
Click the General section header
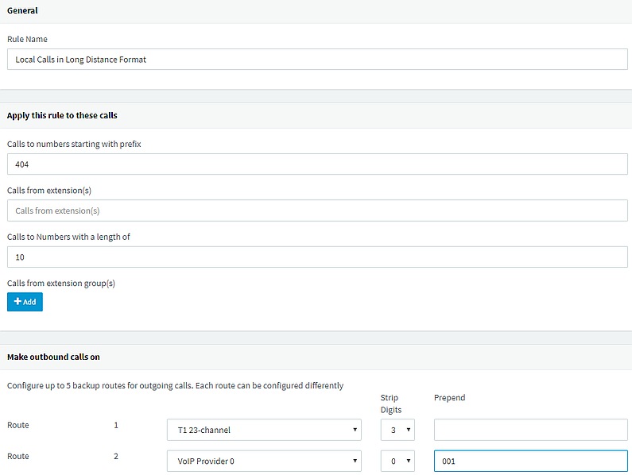coord(22,10)
